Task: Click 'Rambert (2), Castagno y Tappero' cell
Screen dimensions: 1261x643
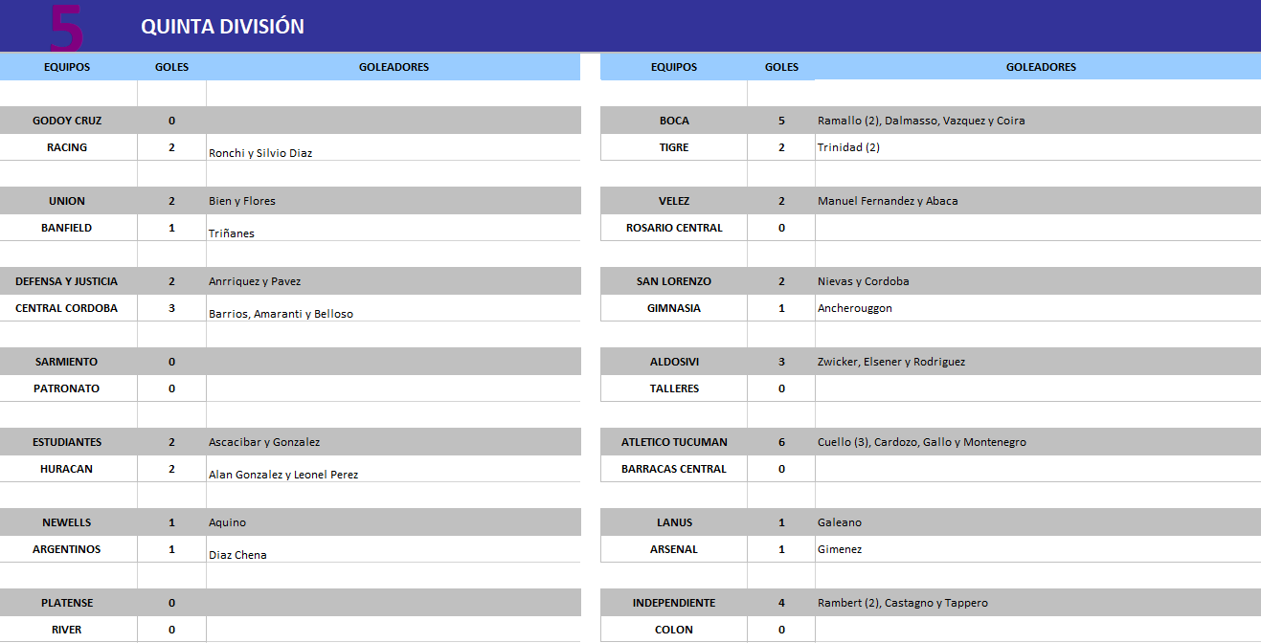Action: [1038, 603]
